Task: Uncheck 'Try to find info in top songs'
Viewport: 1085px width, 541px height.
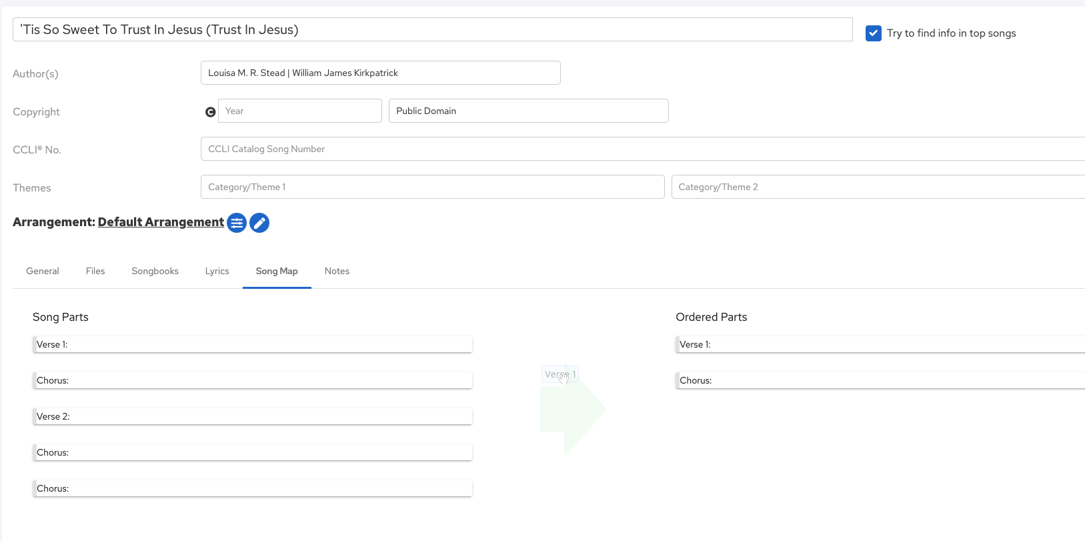Action: 873,33
